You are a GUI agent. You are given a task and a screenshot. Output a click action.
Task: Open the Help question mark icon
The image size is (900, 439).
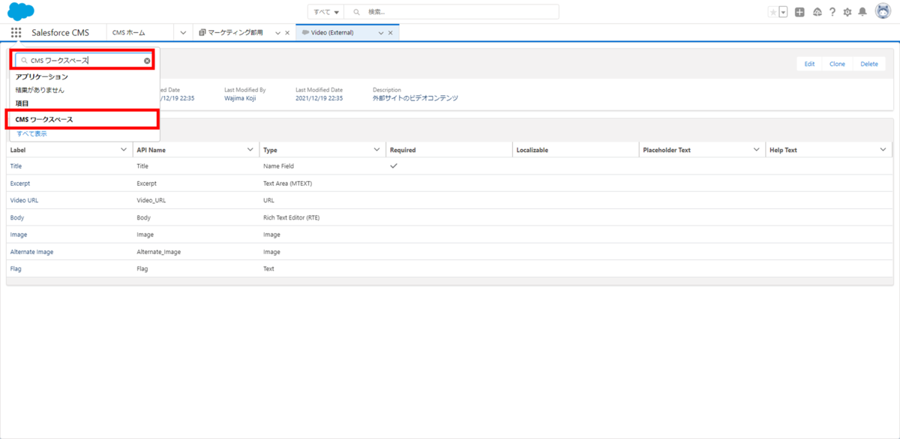click(x=832, y=12)
